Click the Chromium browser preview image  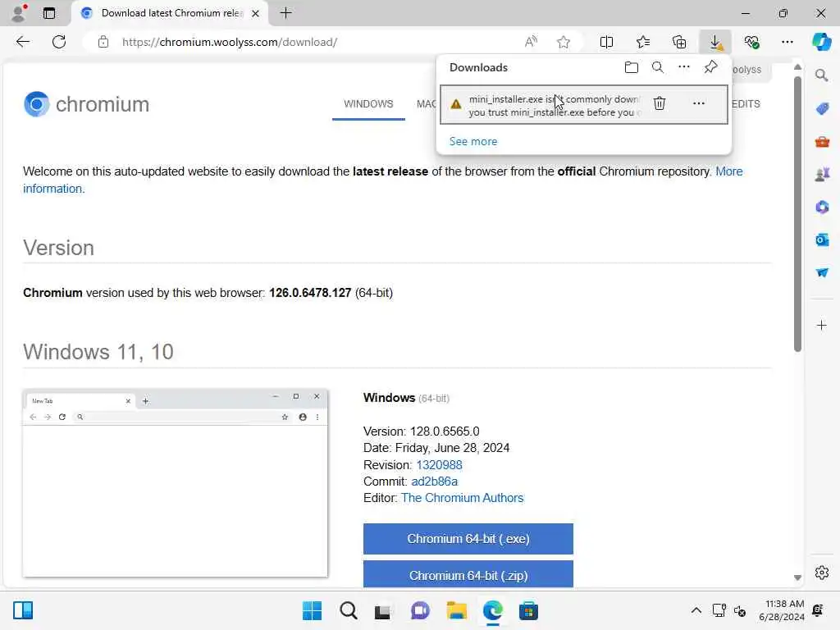[176, 484]
